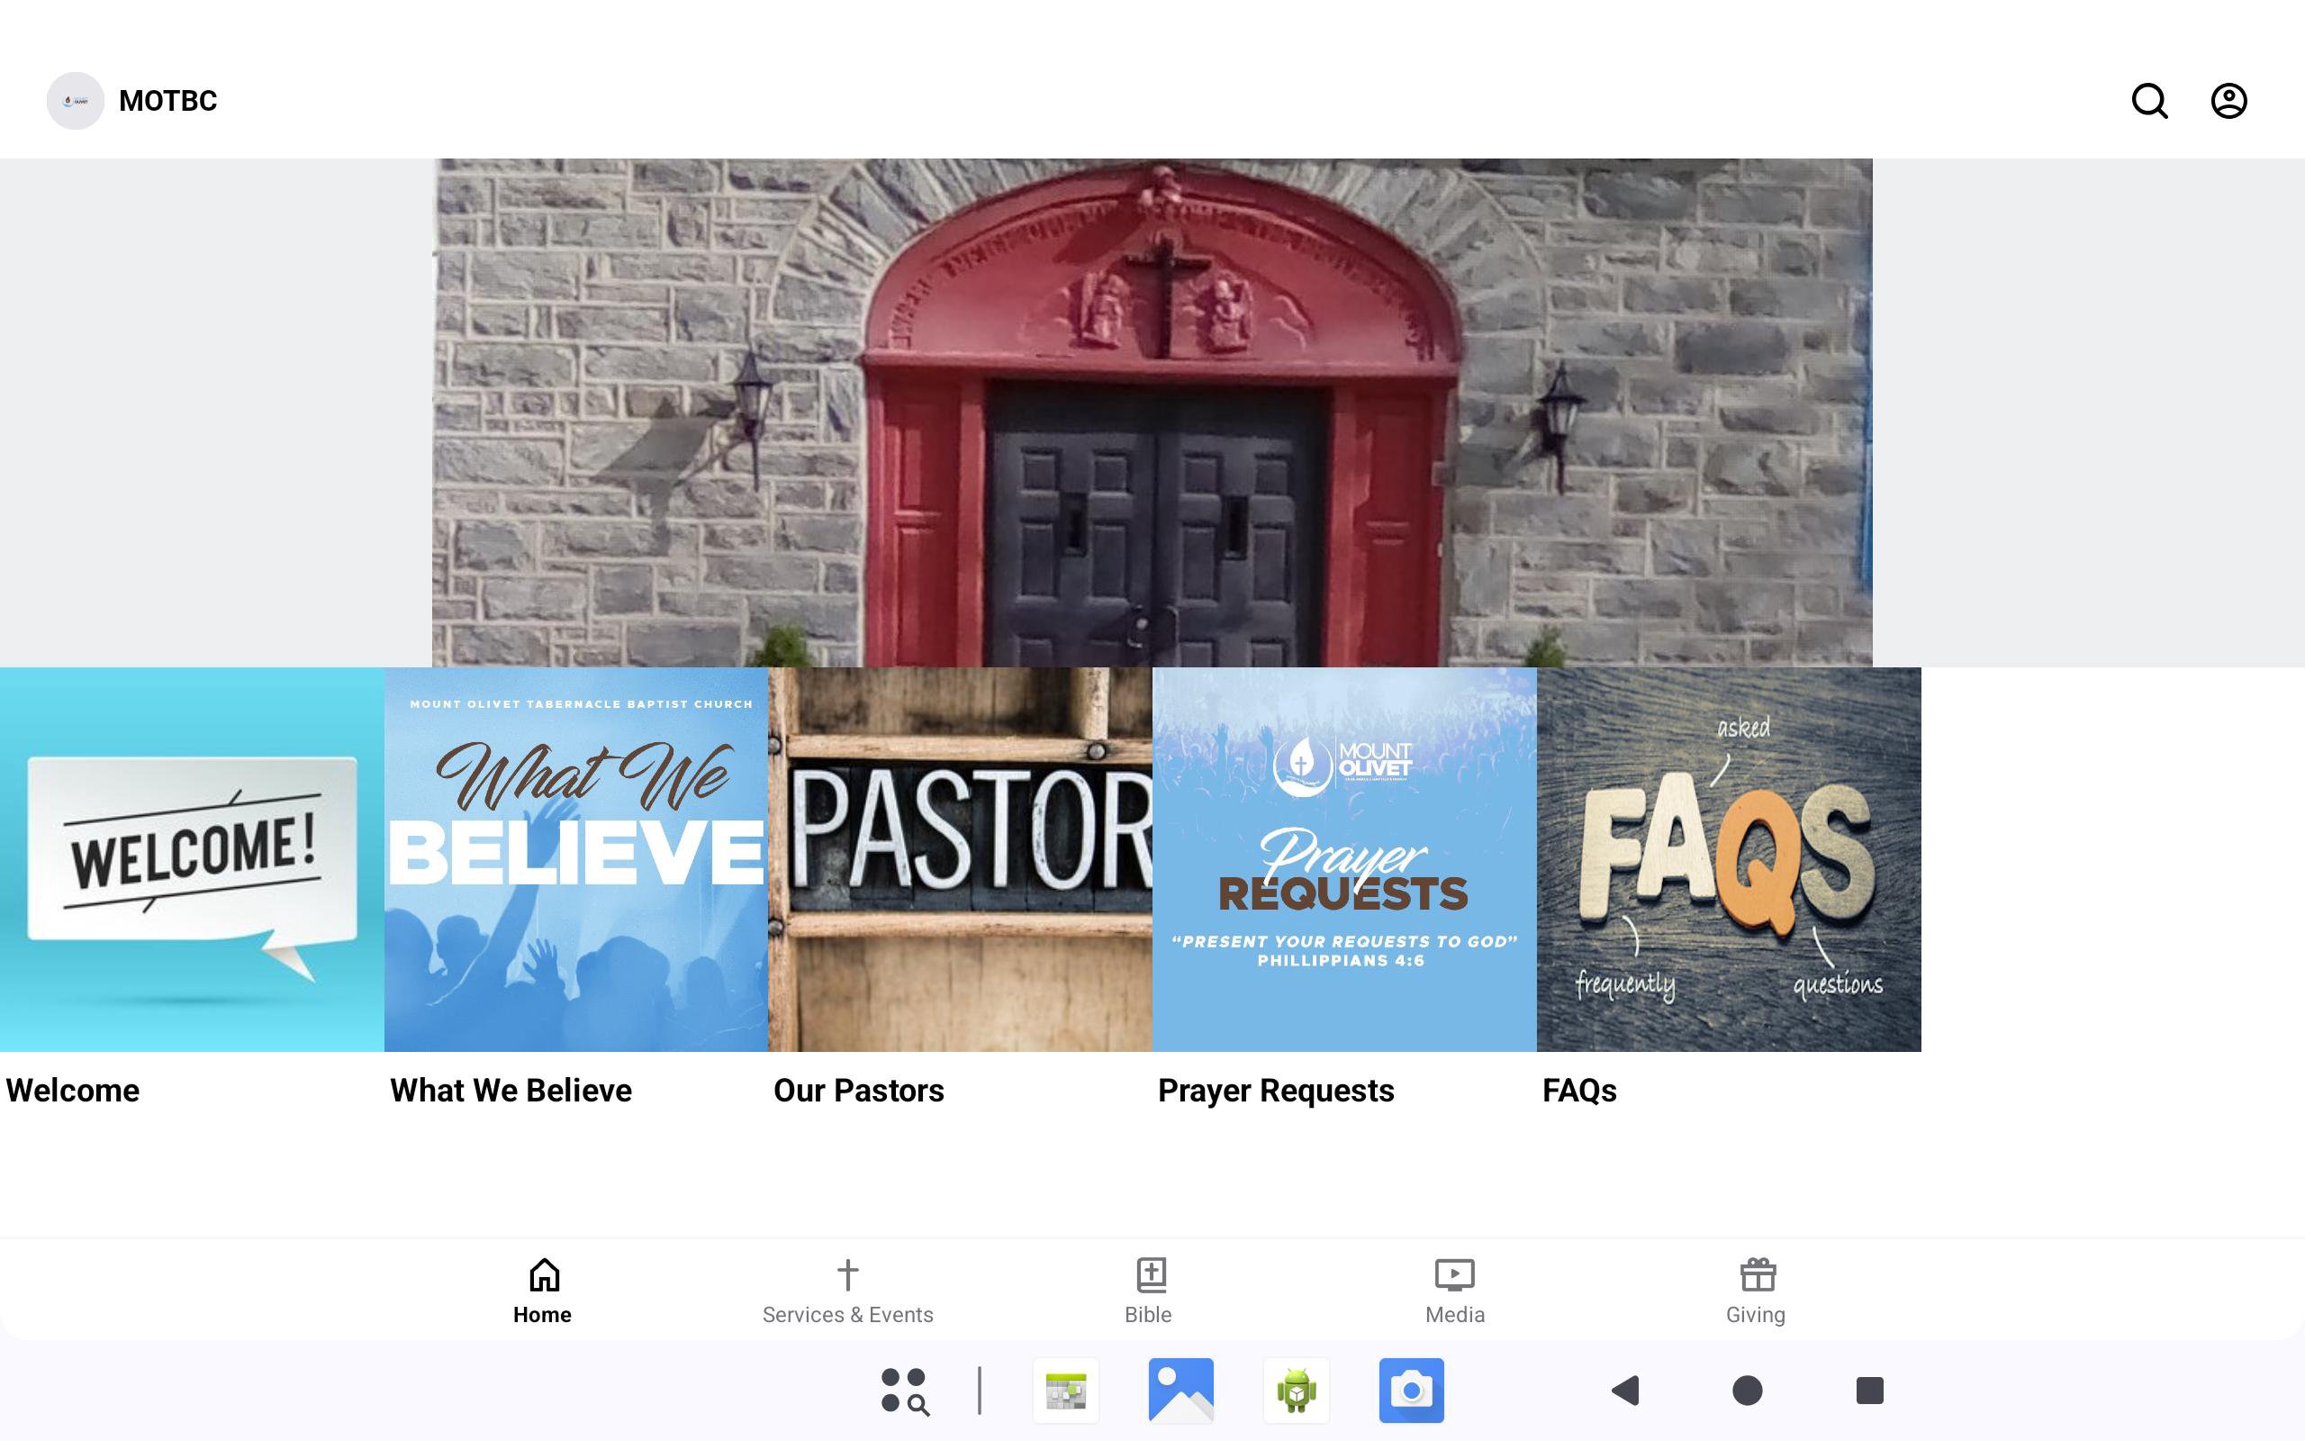
Task: Launch the Camera app from taskbar
Action: click(x=1411, y=1391)
